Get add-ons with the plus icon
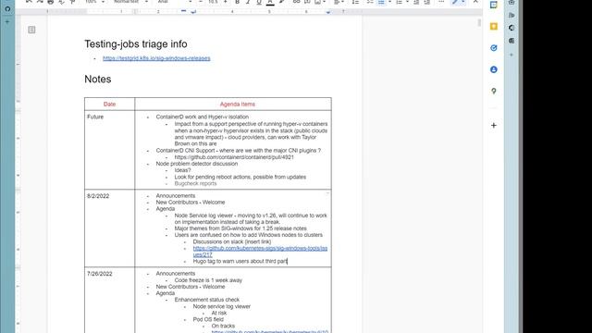 [x=493, y=126]
